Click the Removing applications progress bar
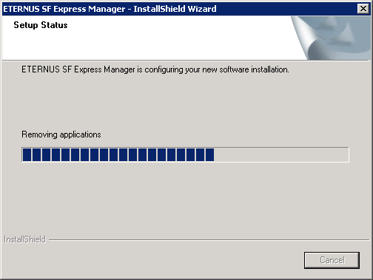The width and height of the screenshot is (373, 280). tap(185, 154)
